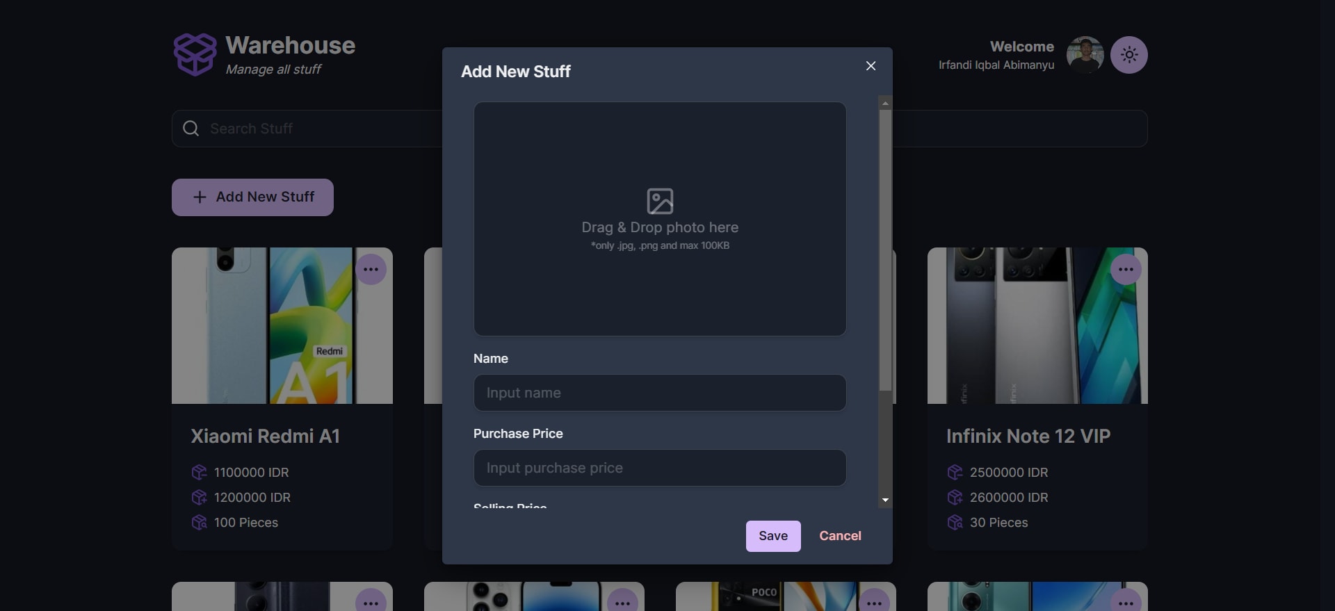Image resolution: width=1335 pixels, height=611 pixels.
Task: Click the Add New Stuff button on the page
Action: (x=252, y=197)
